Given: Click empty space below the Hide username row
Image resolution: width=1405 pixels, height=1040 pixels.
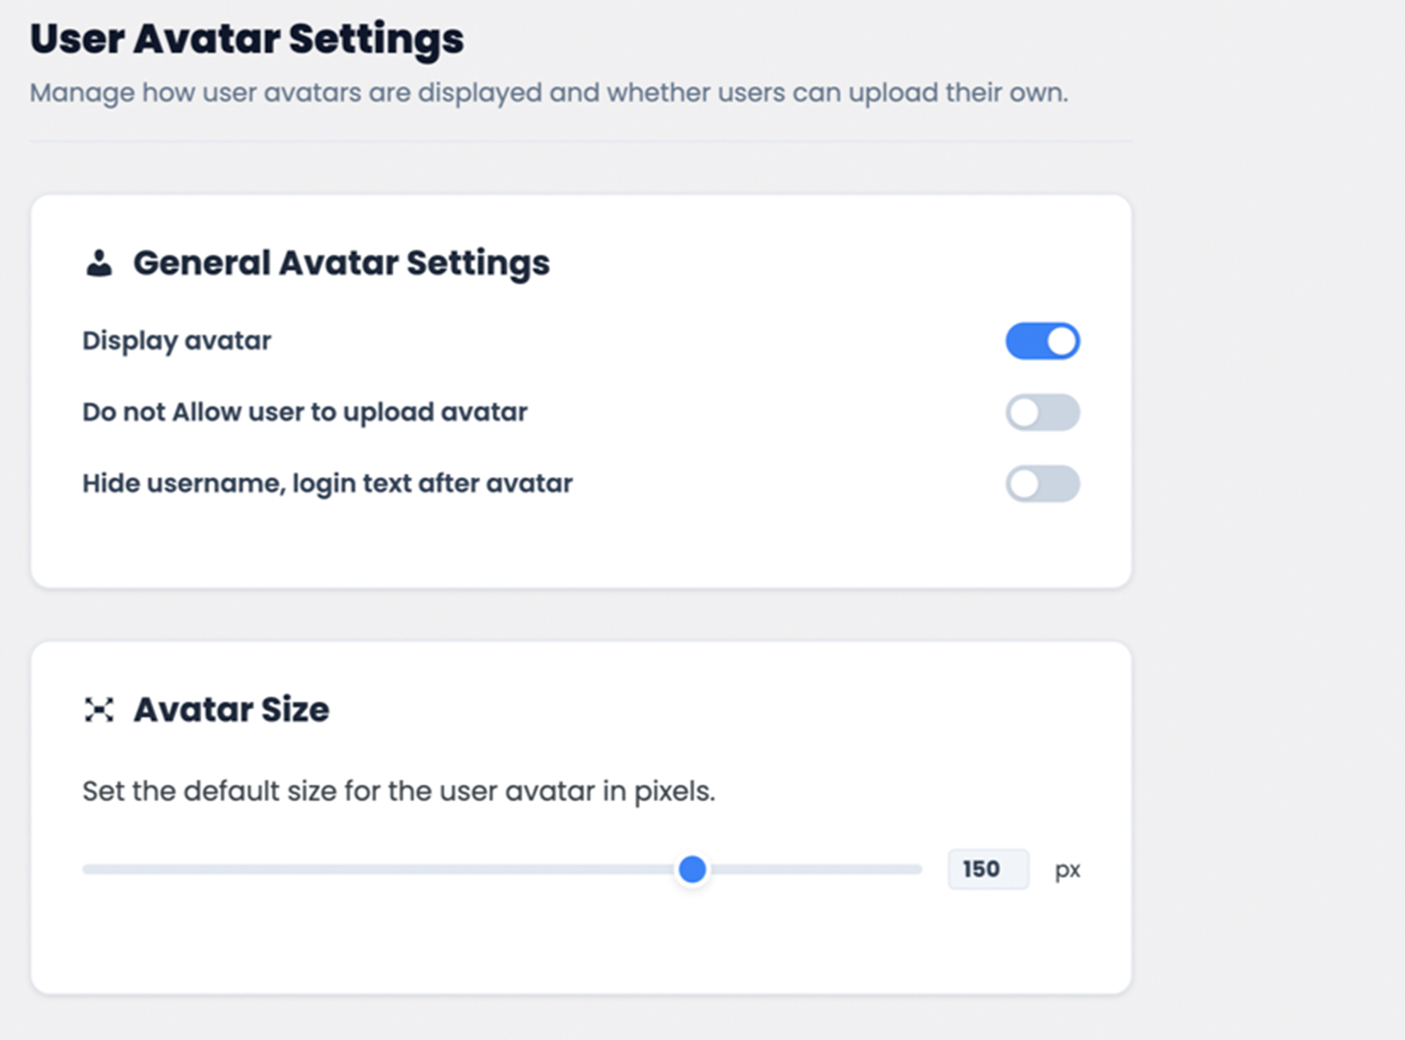Looking at the screenshot, I should pos(581,545).
